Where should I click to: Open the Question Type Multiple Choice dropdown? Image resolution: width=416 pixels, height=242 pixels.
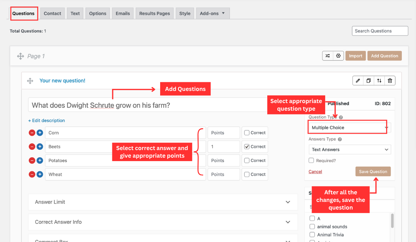coord(350,128)
